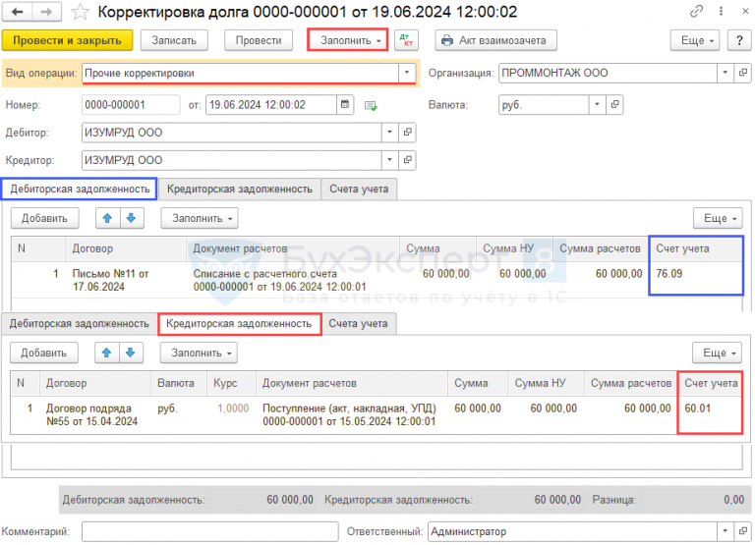Image resolution: width=755 pixels, height=545 pixels.
Task: Open top toolbar Еще menu
Action: [x=695, y=40]
